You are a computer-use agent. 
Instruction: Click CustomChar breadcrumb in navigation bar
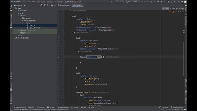(x=16, y=2)
